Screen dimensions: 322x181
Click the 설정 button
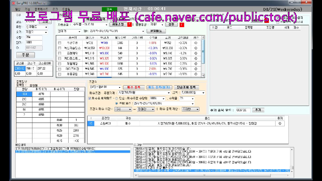[171, 25]
